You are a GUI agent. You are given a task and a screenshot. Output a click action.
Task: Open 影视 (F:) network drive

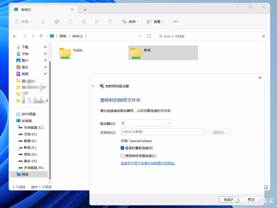[x=30, y=148]
